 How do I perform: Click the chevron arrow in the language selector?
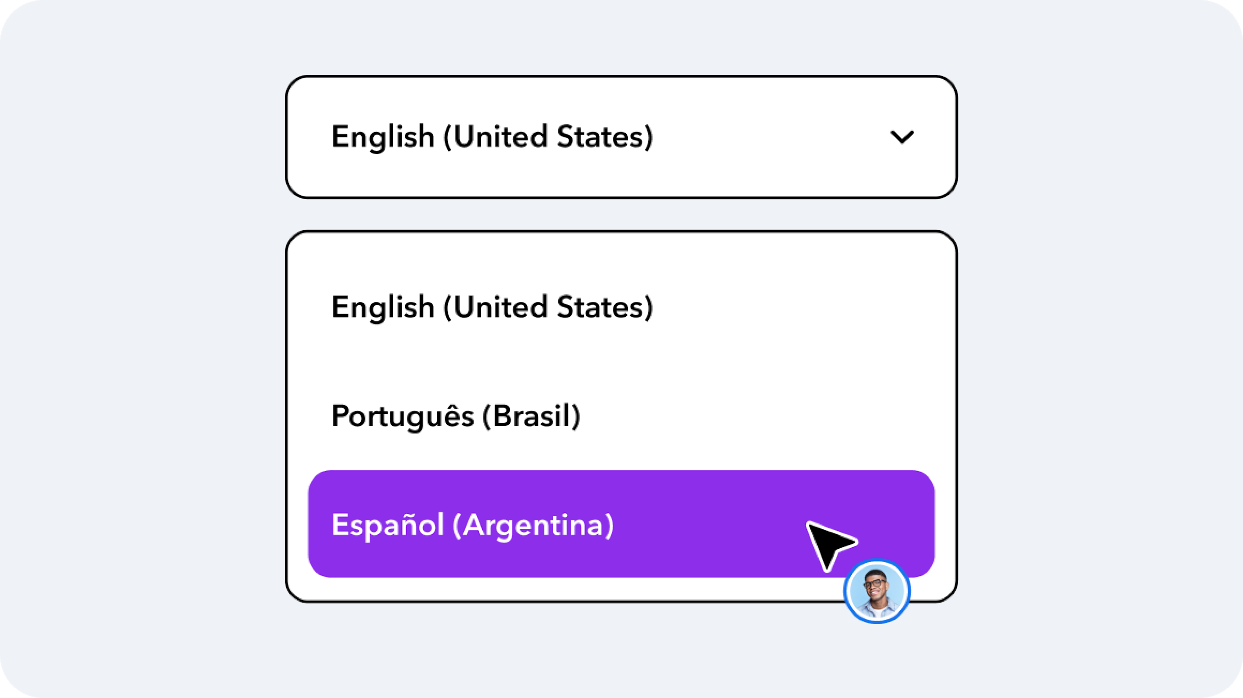(x=901, y=137)
